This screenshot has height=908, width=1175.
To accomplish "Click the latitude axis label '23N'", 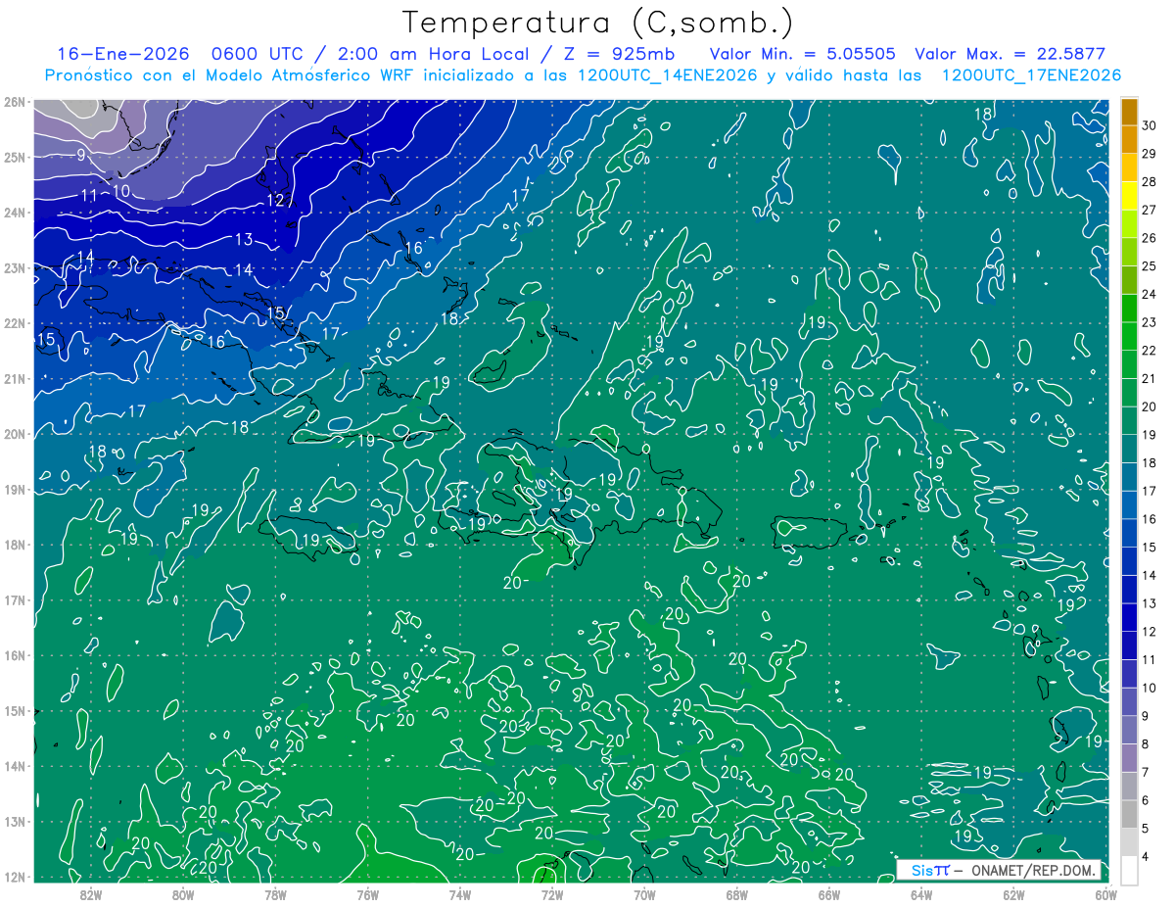I will point(15,267).
